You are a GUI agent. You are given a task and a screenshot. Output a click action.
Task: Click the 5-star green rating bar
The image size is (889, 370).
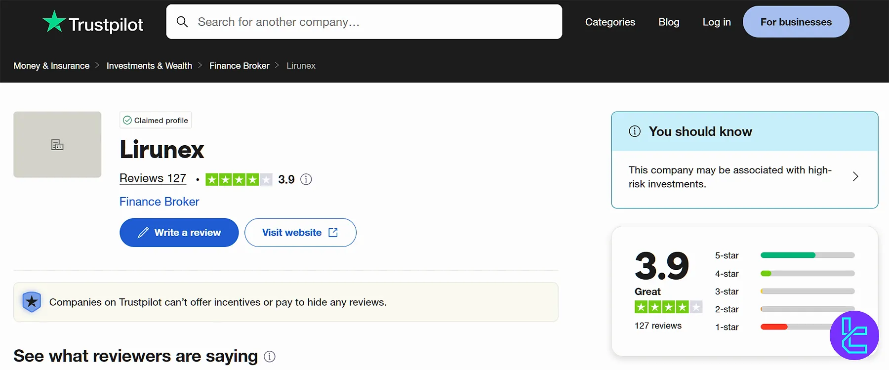coord(808,255)
